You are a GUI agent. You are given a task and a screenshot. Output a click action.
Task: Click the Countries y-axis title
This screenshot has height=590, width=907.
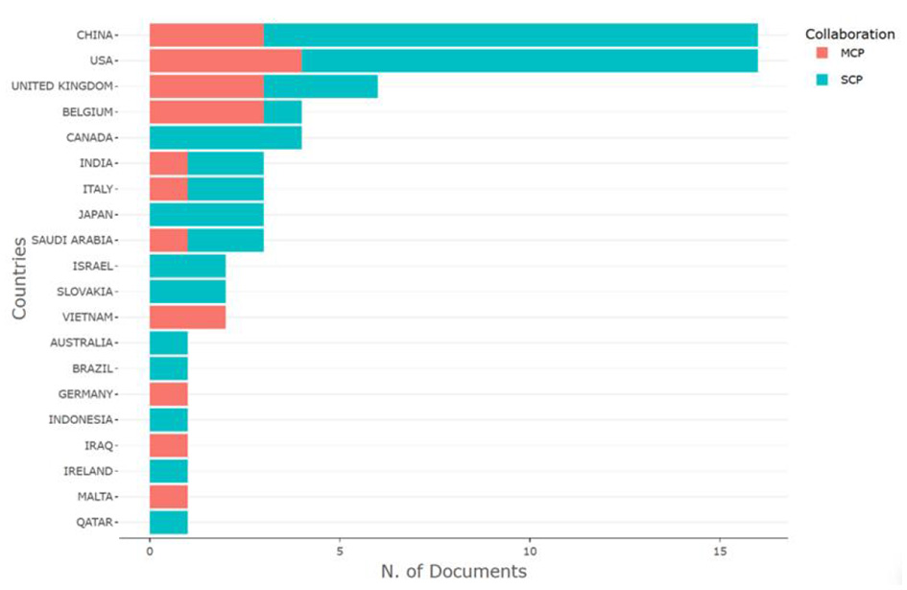tap(19, 279)
